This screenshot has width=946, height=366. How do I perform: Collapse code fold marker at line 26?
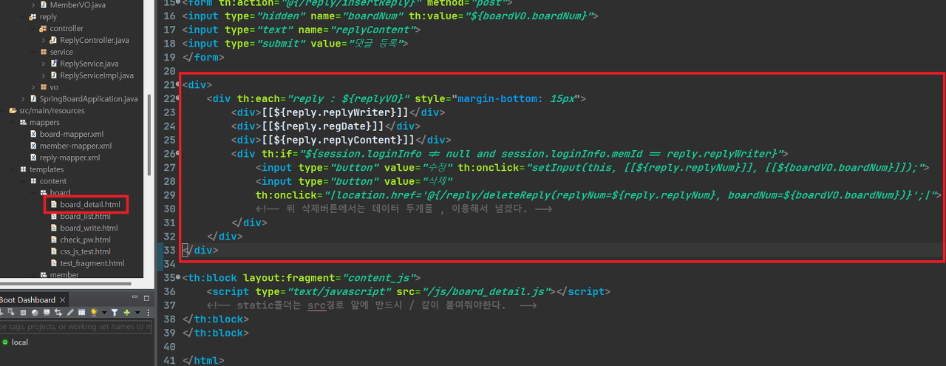tap(178, 154)
